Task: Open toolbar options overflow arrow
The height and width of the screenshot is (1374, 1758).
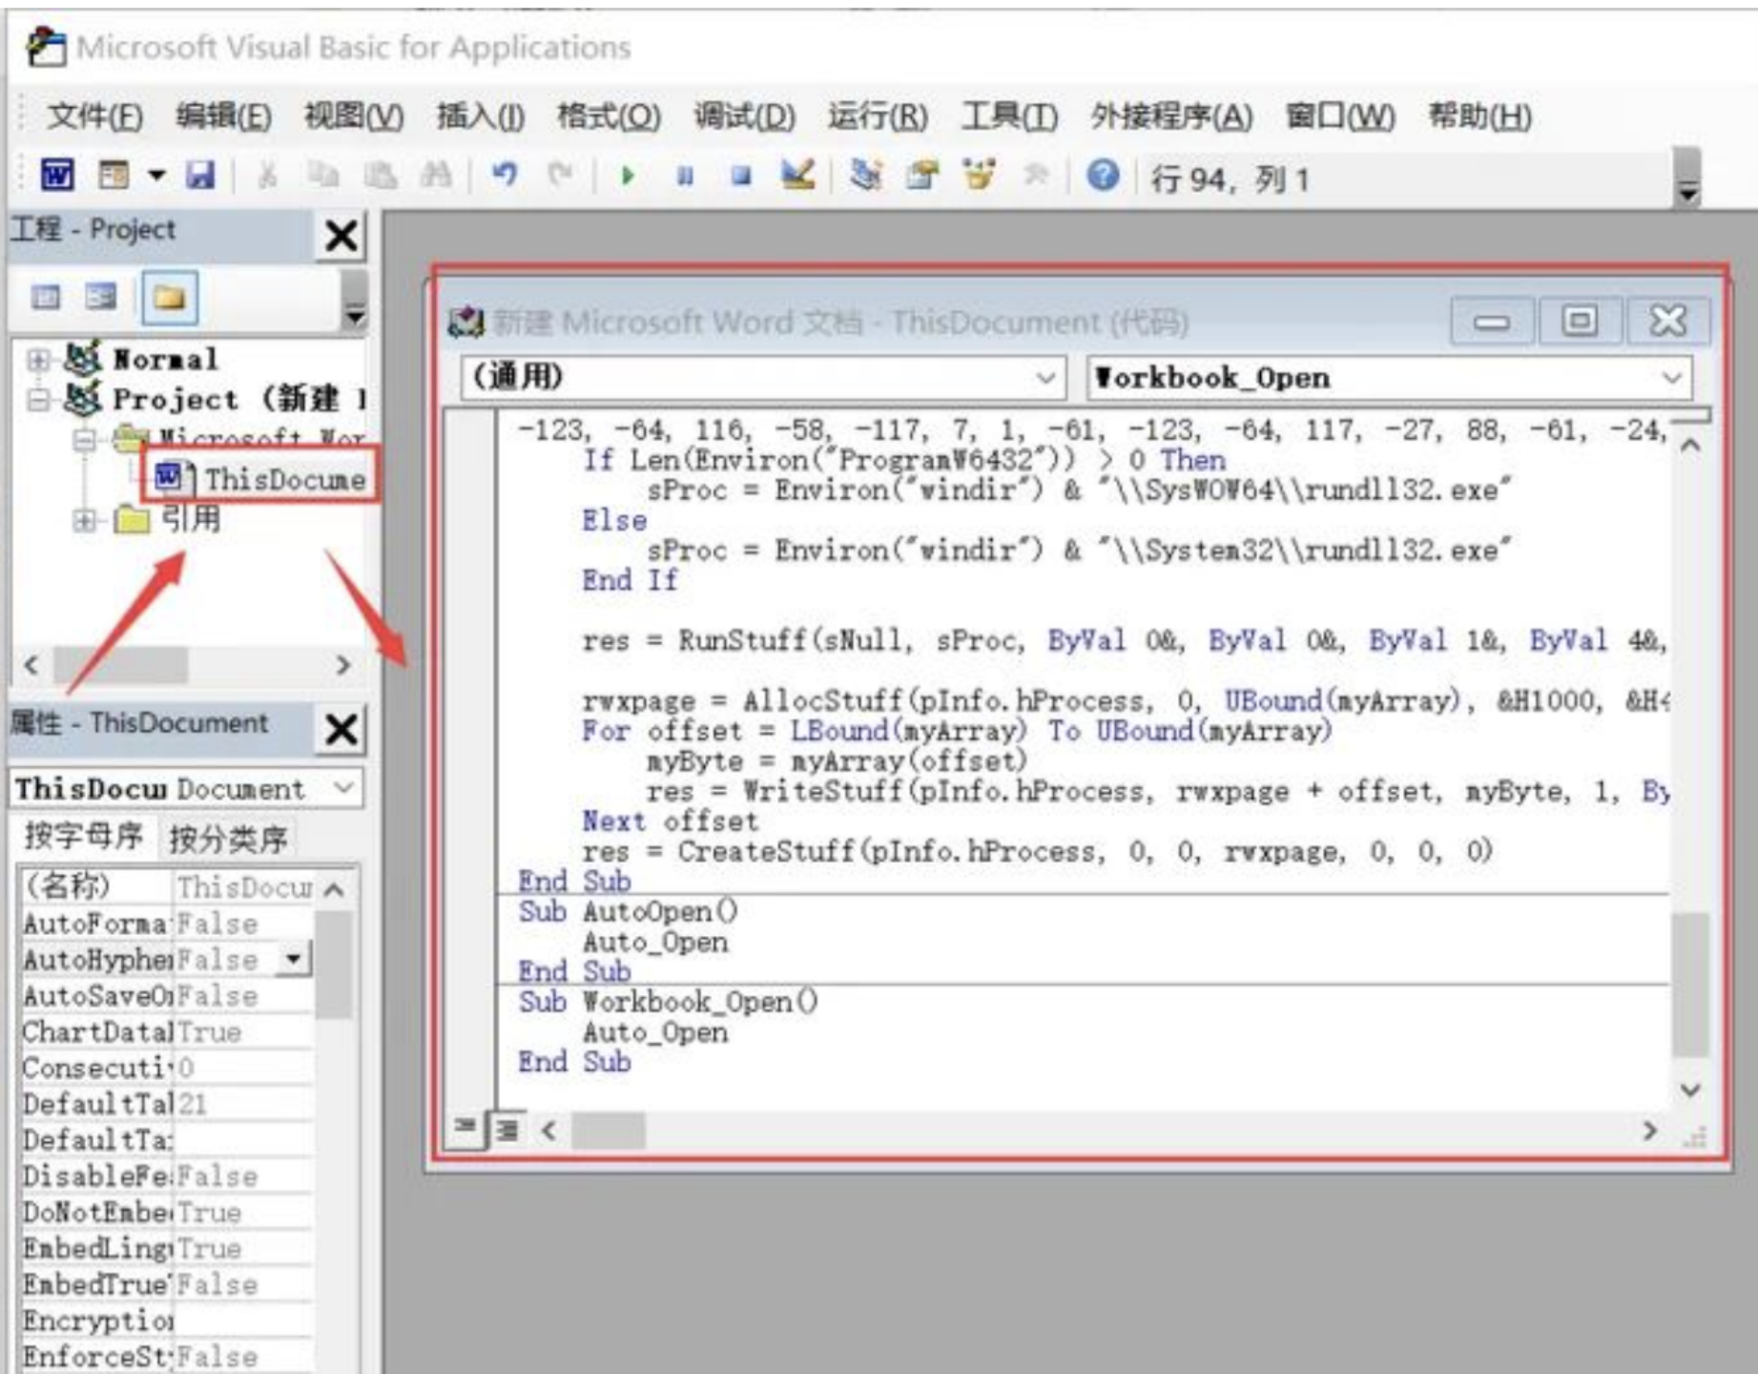Action: (x=1688, y=178)
